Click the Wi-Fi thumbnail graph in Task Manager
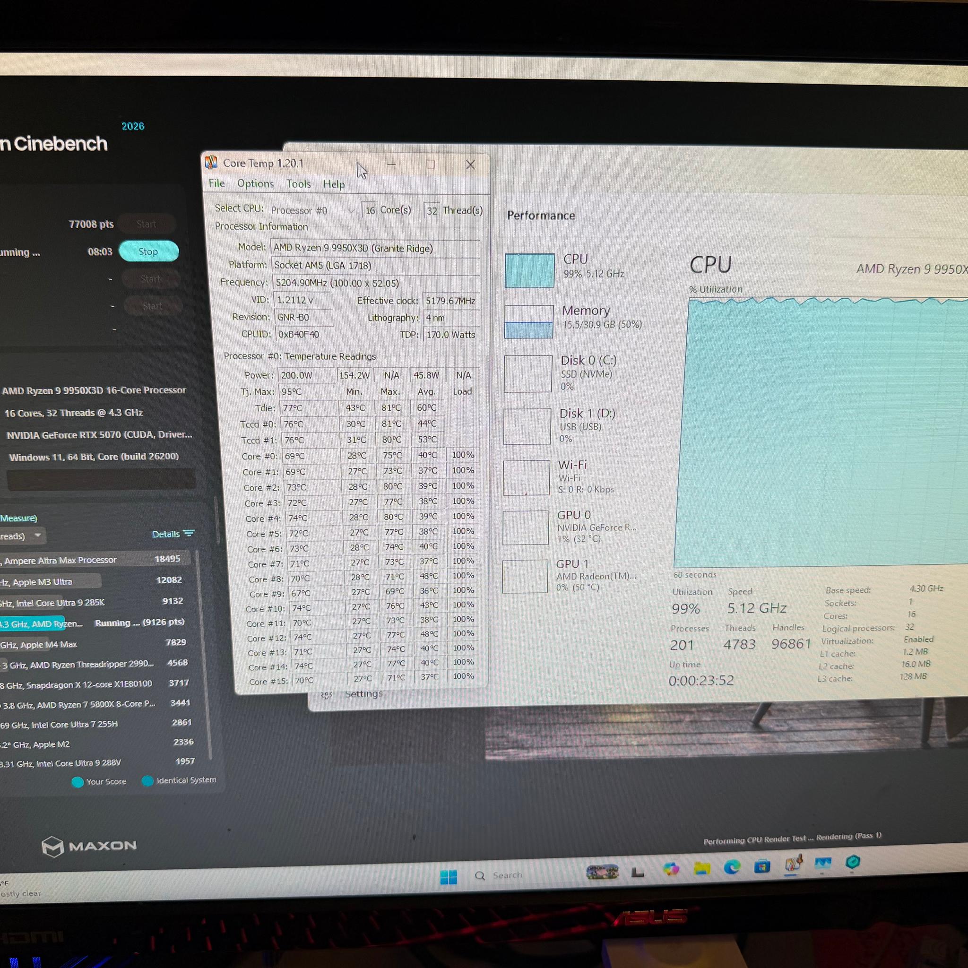Screen dimensions: 968x968 point(526,477)
